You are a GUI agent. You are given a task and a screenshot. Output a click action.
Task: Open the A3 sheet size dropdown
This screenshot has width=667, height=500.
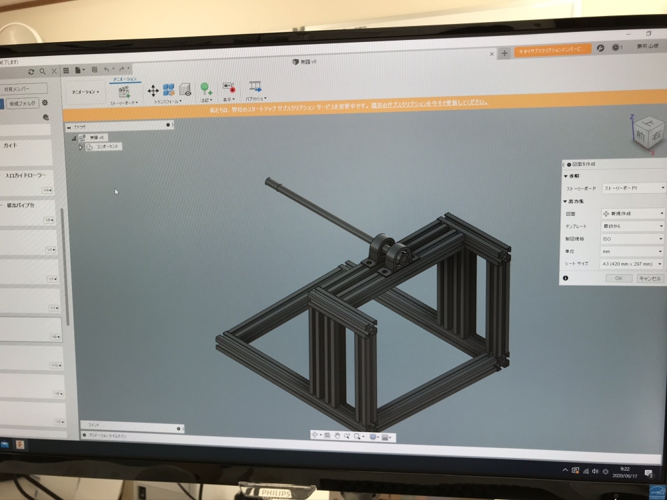631,264
